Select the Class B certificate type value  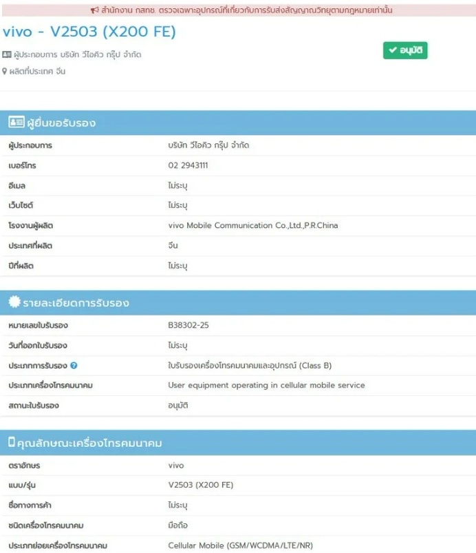tap(250, 366)
